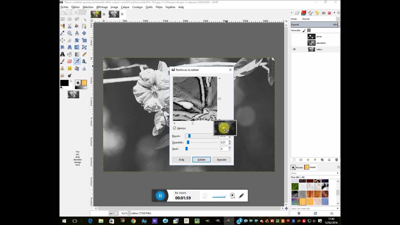Hide the valeur layer with eye icon
The height and width of the screenshot is (225, 400).
click(294, 49)
